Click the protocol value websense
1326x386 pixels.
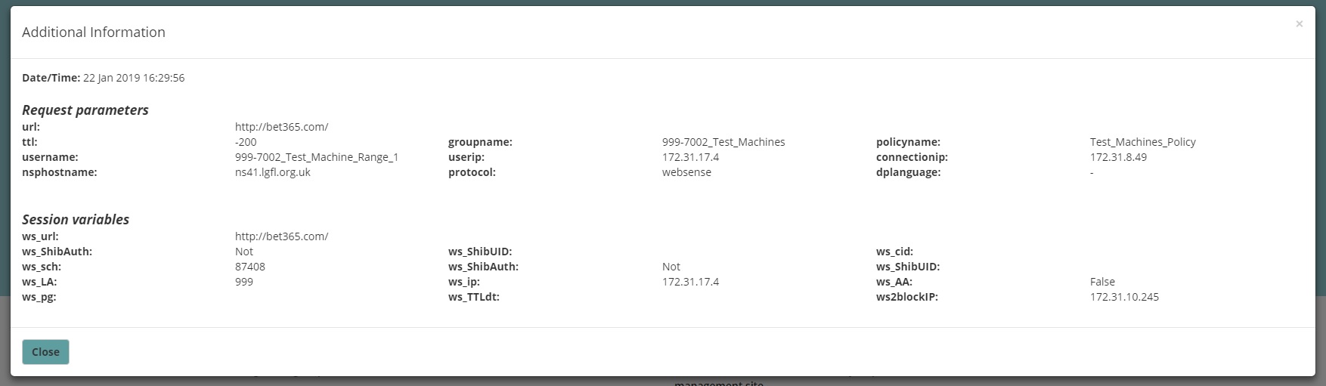coord(686,172)
